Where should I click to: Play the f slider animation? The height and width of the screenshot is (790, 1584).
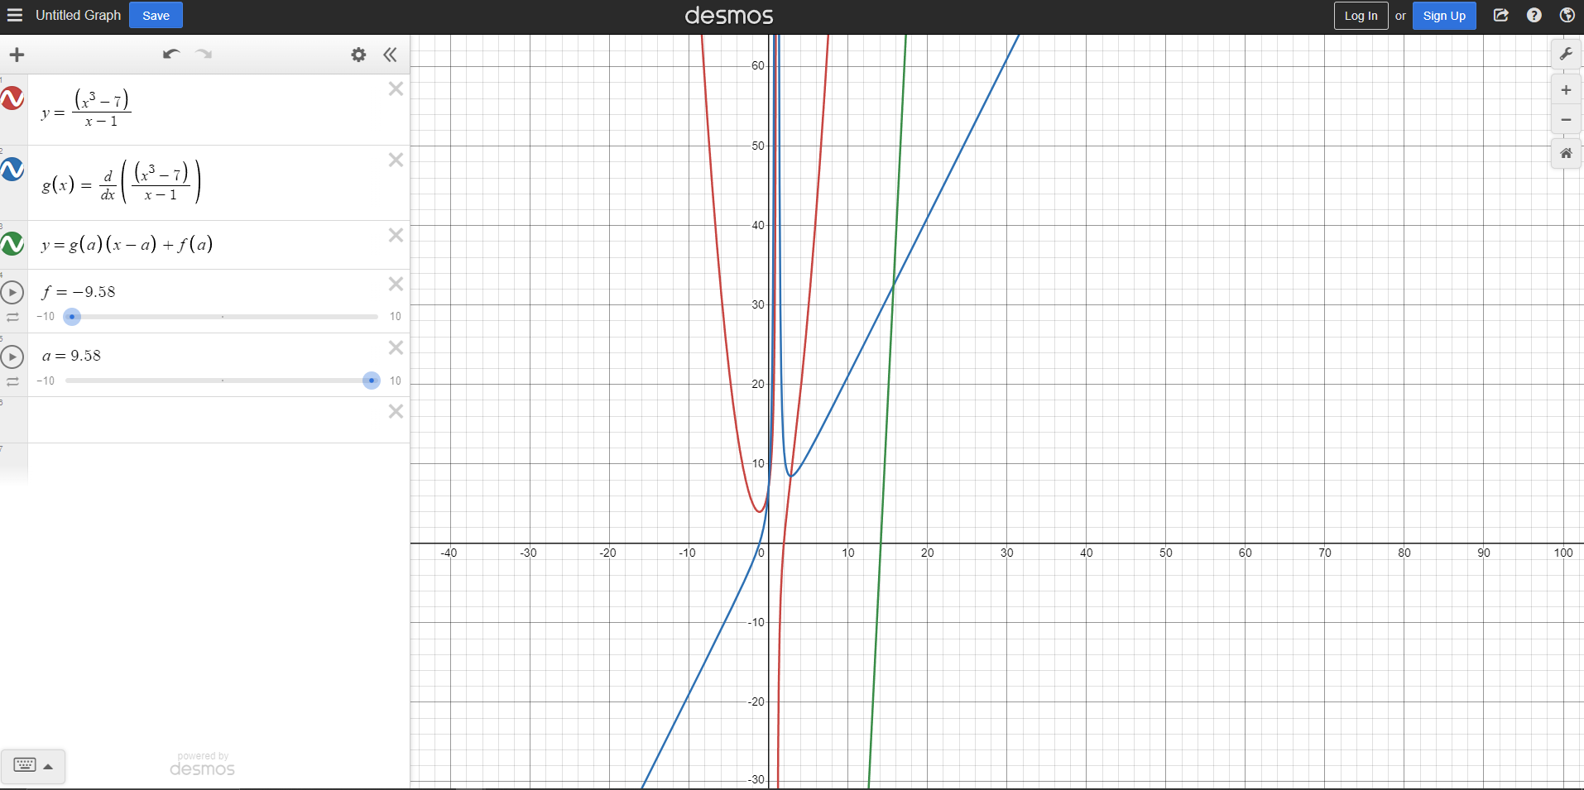coord(12,292)
